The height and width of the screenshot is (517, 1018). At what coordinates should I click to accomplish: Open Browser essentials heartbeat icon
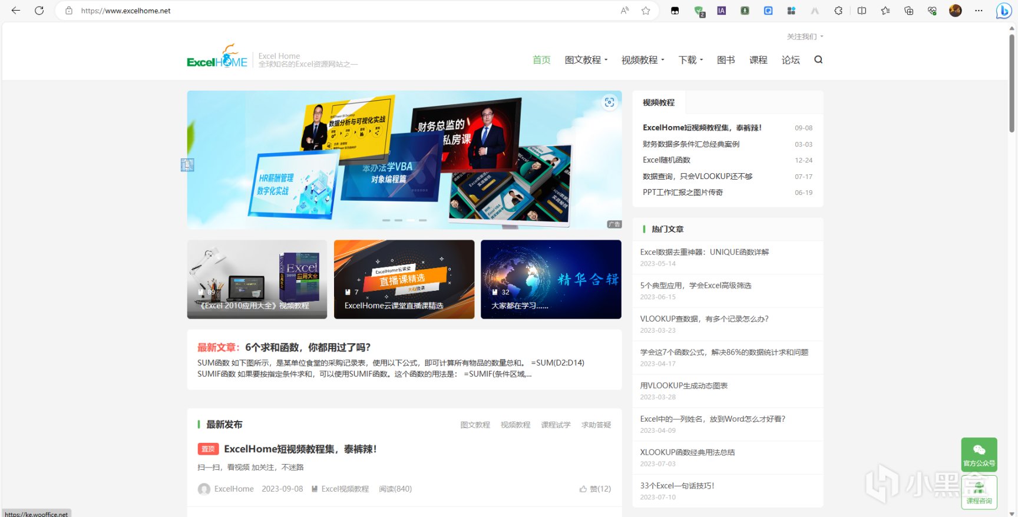click(932, 11)
